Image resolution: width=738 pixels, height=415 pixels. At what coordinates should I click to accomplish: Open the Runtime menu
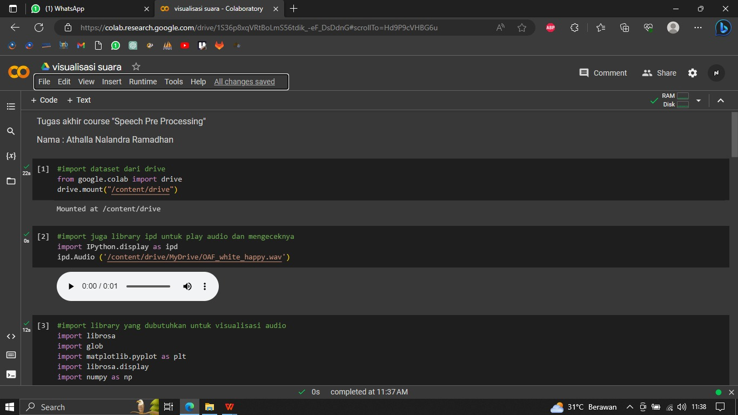click(143, 82)
